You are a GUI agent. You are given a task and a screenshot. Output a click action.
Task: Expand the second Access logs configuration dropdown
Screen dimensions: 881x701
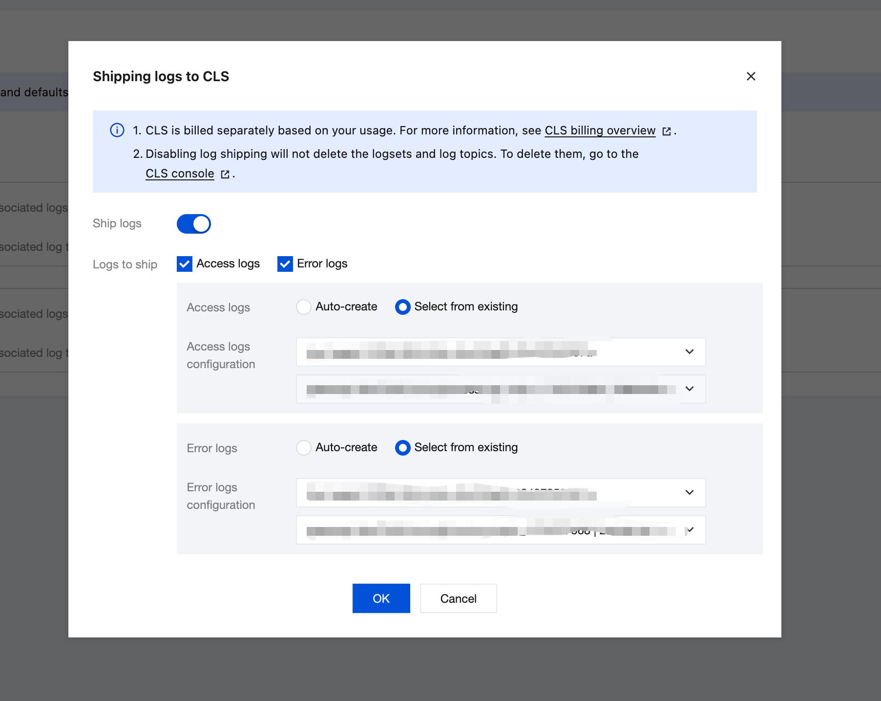501,389
